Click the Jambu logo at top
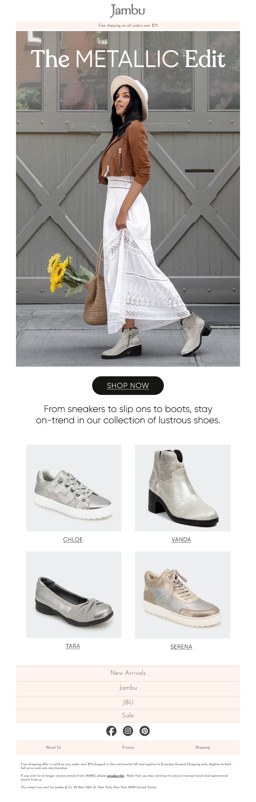256x802 pixels. pos(128,11)
